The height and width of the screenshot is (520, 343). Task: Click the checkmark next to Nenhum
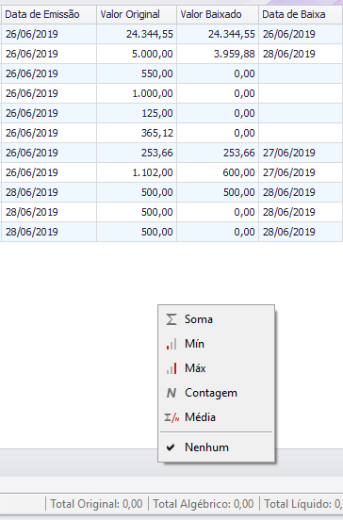click(171, 447)
